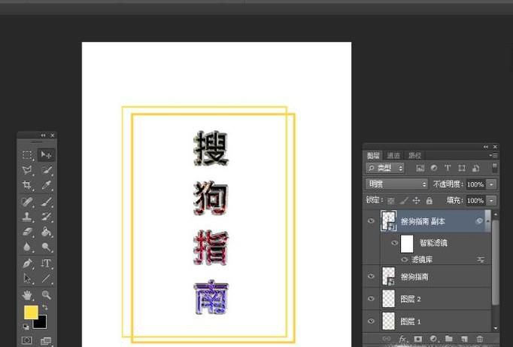Select the Pen tool

coord(27,263)
